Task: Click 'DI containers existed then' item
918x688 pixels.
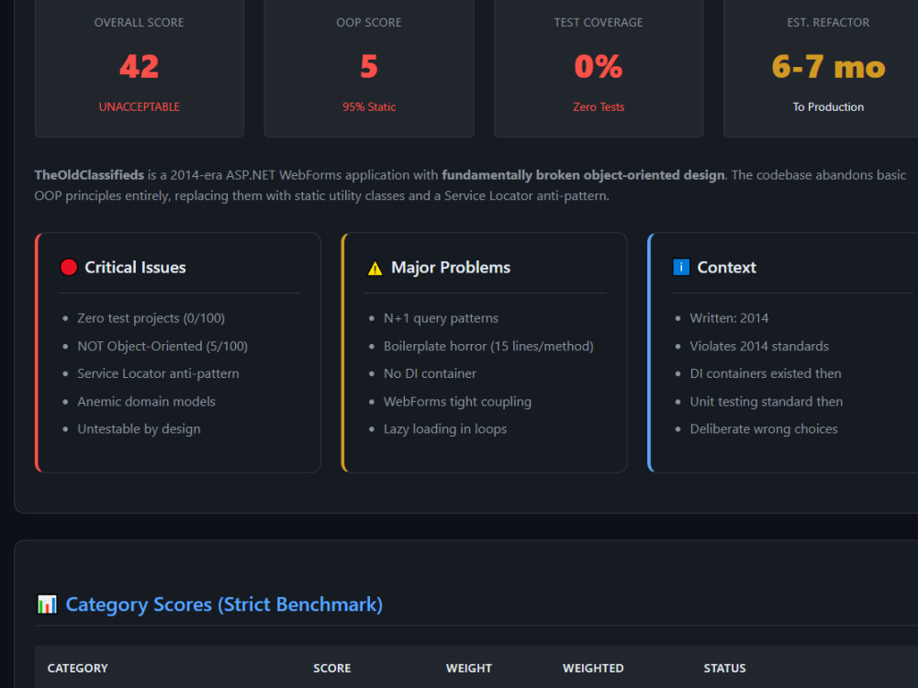Action: pos(766,374)
